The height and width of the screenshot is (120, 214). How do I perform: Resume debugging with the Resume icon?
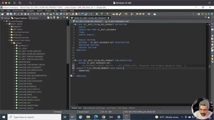click(x=22, y=14)
